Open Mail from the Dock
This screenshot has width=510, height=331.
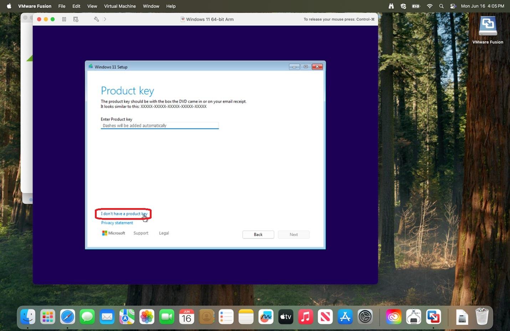(x=107, y=316)
